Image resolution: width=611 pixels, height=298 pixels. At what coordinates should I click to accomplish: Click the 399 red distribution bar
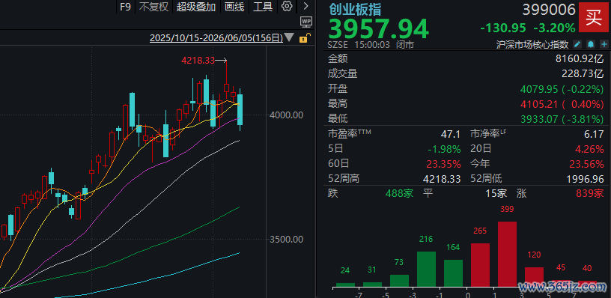click(508, 255)
